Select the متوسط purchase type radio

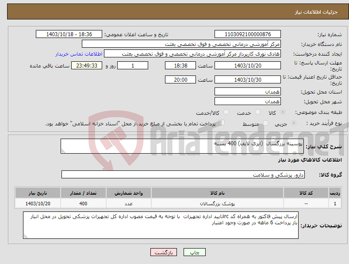pos(265,123)
